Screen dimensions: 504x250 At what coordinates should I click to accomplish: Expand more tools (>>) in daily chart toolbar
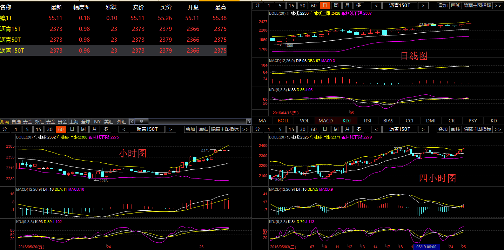(498, 5)
